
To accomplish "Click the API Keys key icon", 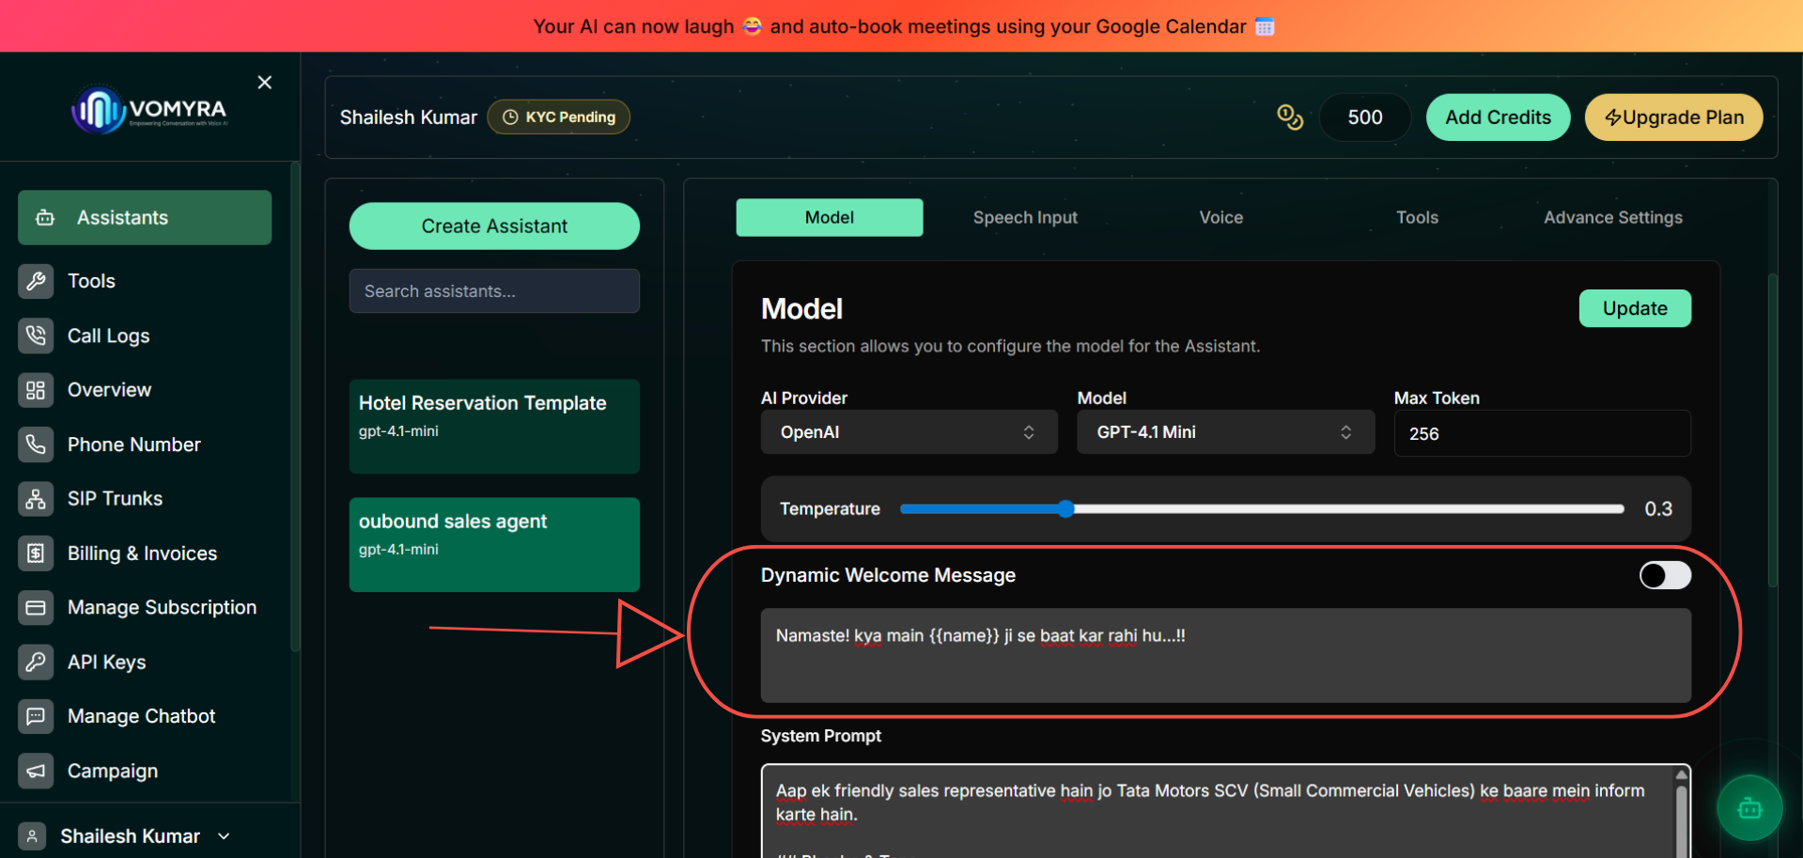I will point(36,663).
